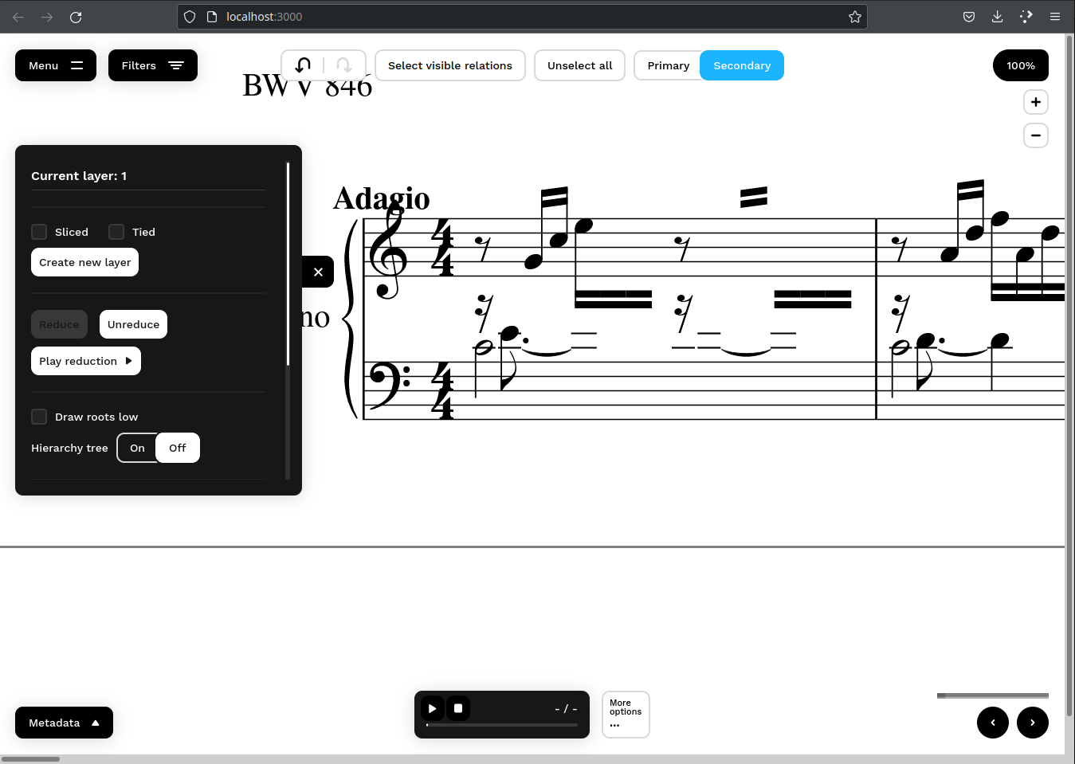
Task: Start playback with play icon
Action: (432, 708)
